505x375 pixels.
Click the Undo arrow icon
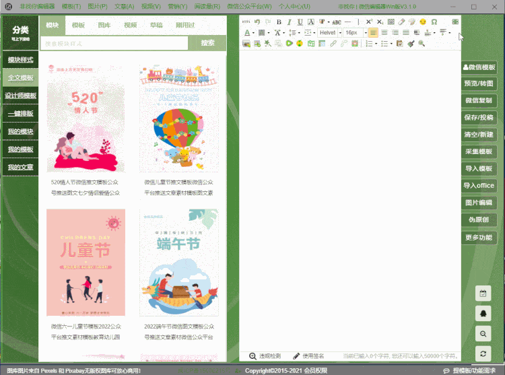257,22
